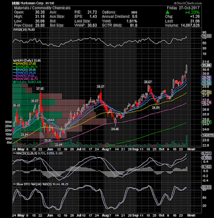The image size is (214, 218).
Task: Click the 76.03 RSI value axis tag
Action: tap(206, 37)
